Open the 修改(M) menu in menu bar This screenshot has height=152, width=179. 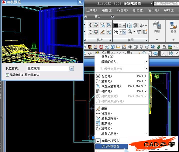138,10
